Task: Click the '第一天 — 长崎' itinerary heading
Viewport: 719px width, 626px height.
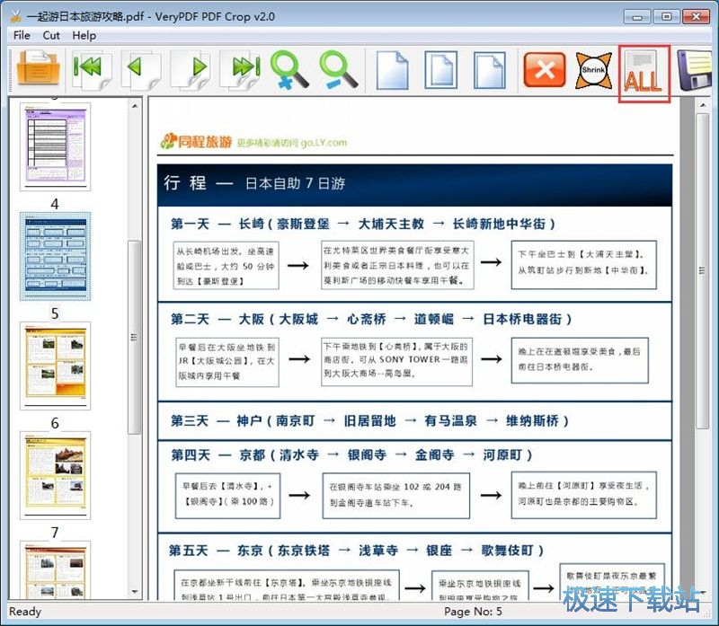Action: 363,224
